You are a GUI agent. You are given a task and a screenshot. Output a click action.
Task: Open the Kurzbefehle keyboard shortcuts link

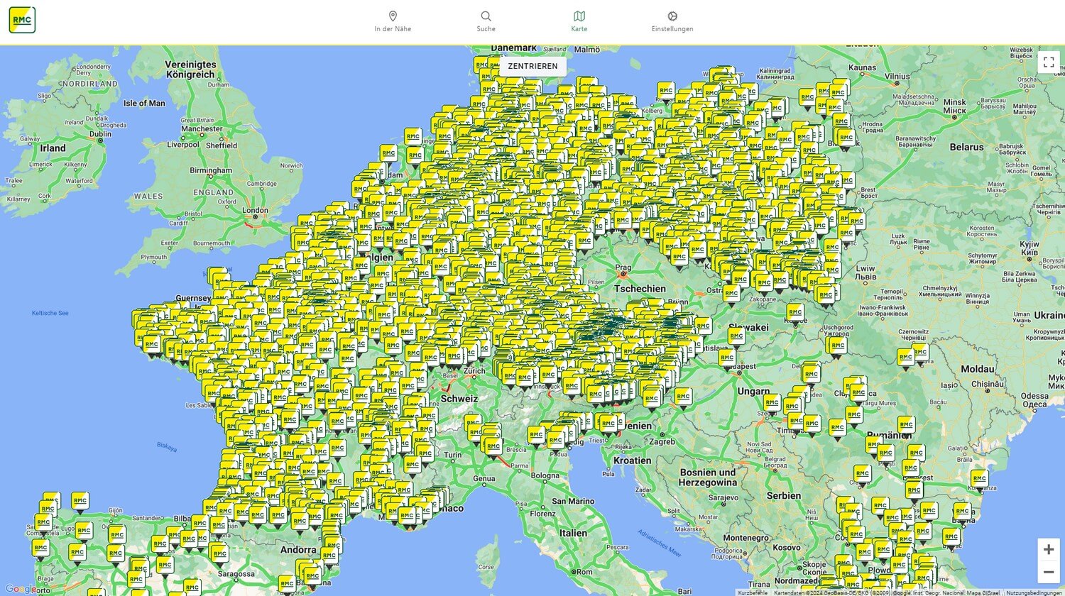tap(753, 592)
